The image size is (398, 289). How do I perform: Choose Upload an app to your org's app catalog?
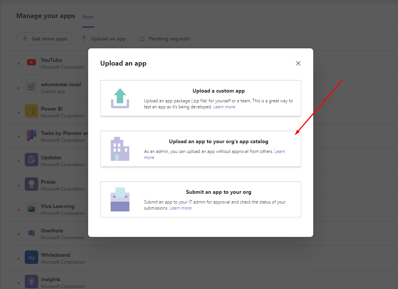tap(201, 149)
